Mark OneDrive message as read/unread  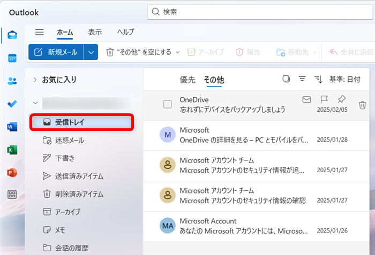[306, 99]
